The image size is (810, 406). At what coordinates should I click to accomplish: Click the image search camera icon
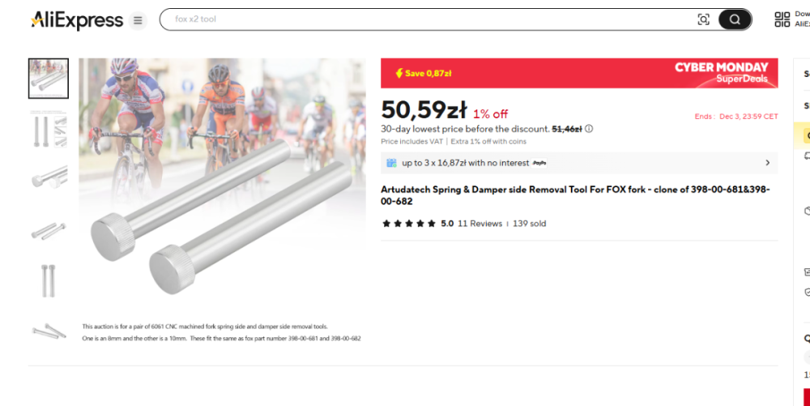click(703, 19)
